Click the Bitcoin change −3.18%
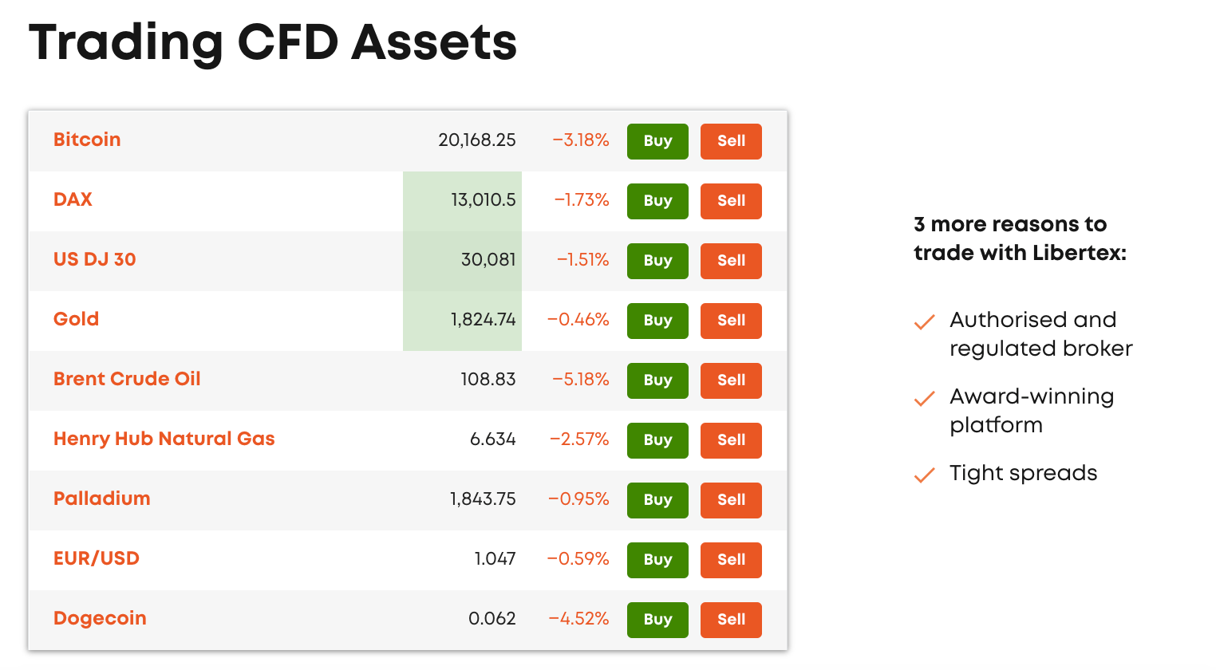Screen dimensions: 1216x670 (581, 140)
